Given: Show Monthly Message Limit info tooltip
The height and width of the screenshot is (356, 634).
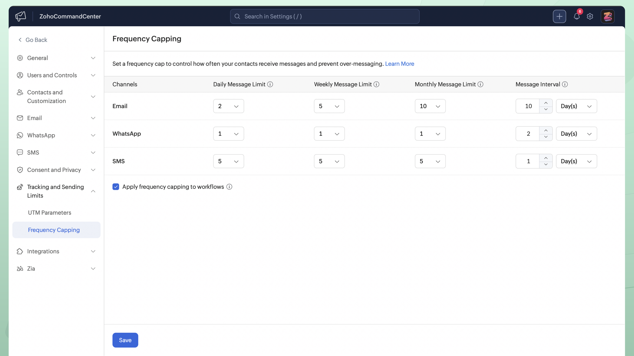Looking at the screenshot, I should pyautogui.click(x=480, y=84).
